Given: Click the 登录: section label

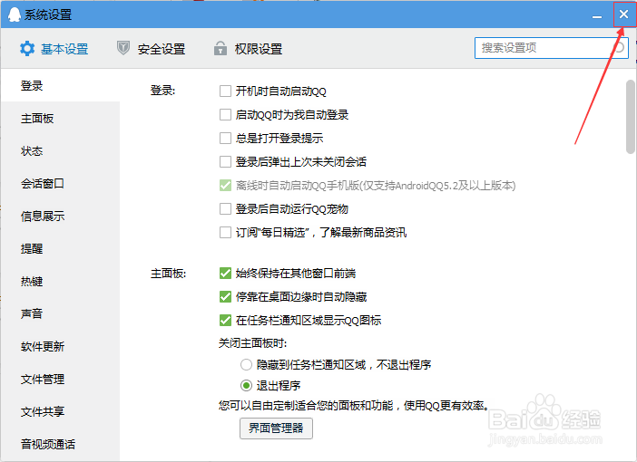Looking at the screenshot, I should (163, 91).
